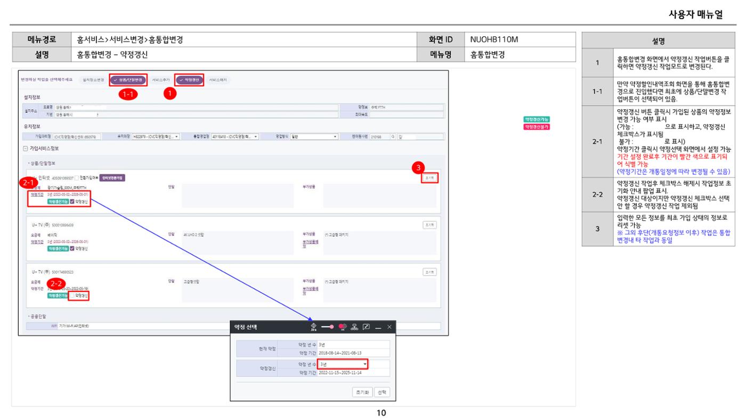Viewport: 746px width, 420px height.
Task: Select the 설치장소변경 task pill
Action: coord(93,79)
